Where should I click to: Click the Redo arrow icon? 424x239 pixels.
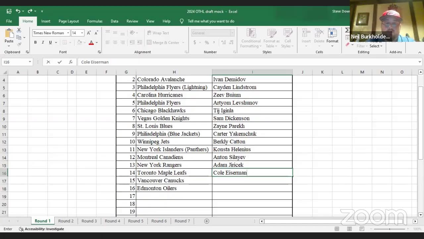pyautogui.click(x=30, y=11)
